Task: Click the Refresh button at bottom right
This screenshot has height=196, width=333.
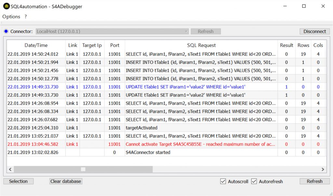Action: tap(314, 181)
